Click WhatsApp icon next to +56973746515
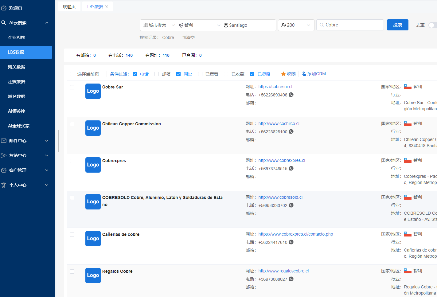The height and width of the screenshot is (297, 437). tap(291, 168)
